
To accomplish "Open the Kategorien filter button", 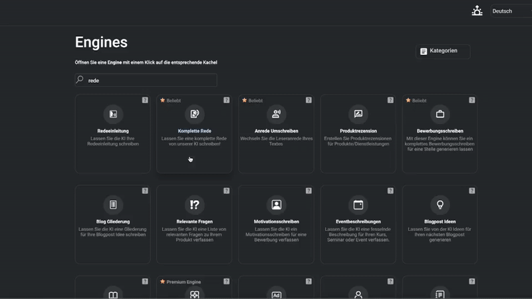I will (443, 51).
